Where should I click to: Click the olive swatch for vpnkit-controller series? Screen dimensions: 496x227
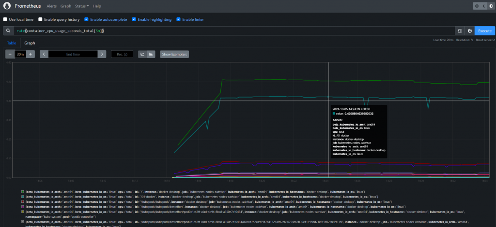tap(22, 212)
